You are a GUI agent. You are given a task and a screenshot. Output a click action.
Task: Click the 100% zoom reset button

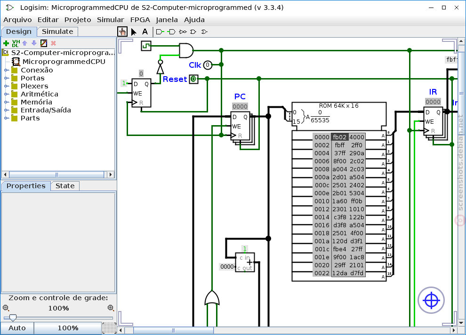click(68, 328)
